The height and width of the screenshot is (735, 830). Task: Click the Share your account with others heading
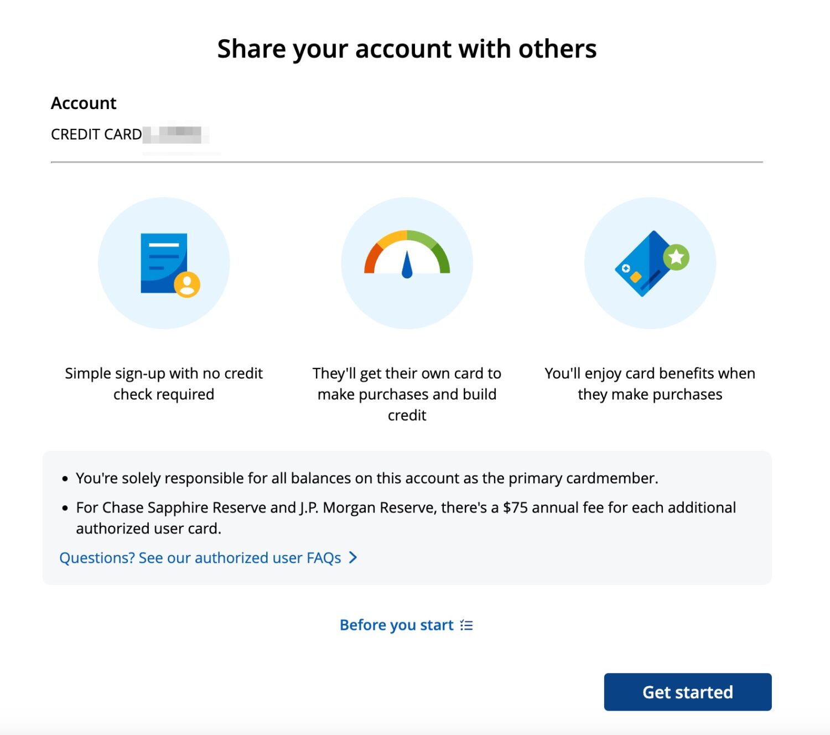[407, 49]
